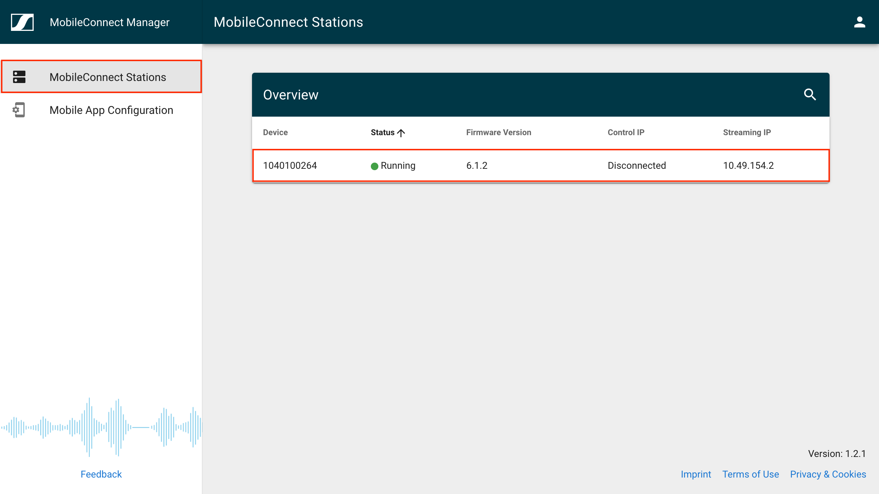
Task: Click the search magnifier in Overview
Action: 810,94
